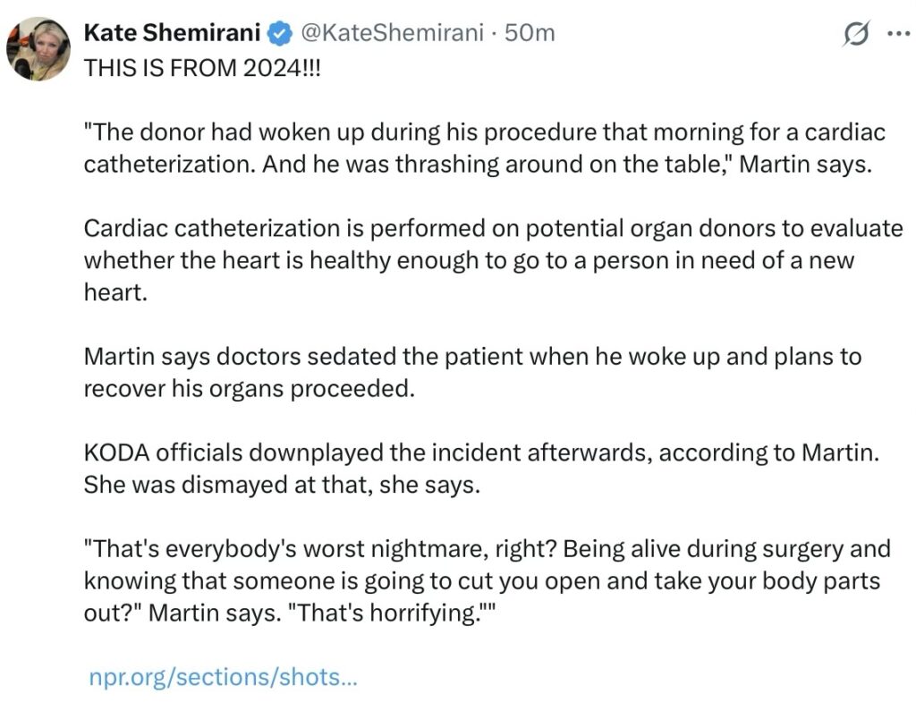Click the 50m post timestamp
The image size is (916, 702).
530,33
